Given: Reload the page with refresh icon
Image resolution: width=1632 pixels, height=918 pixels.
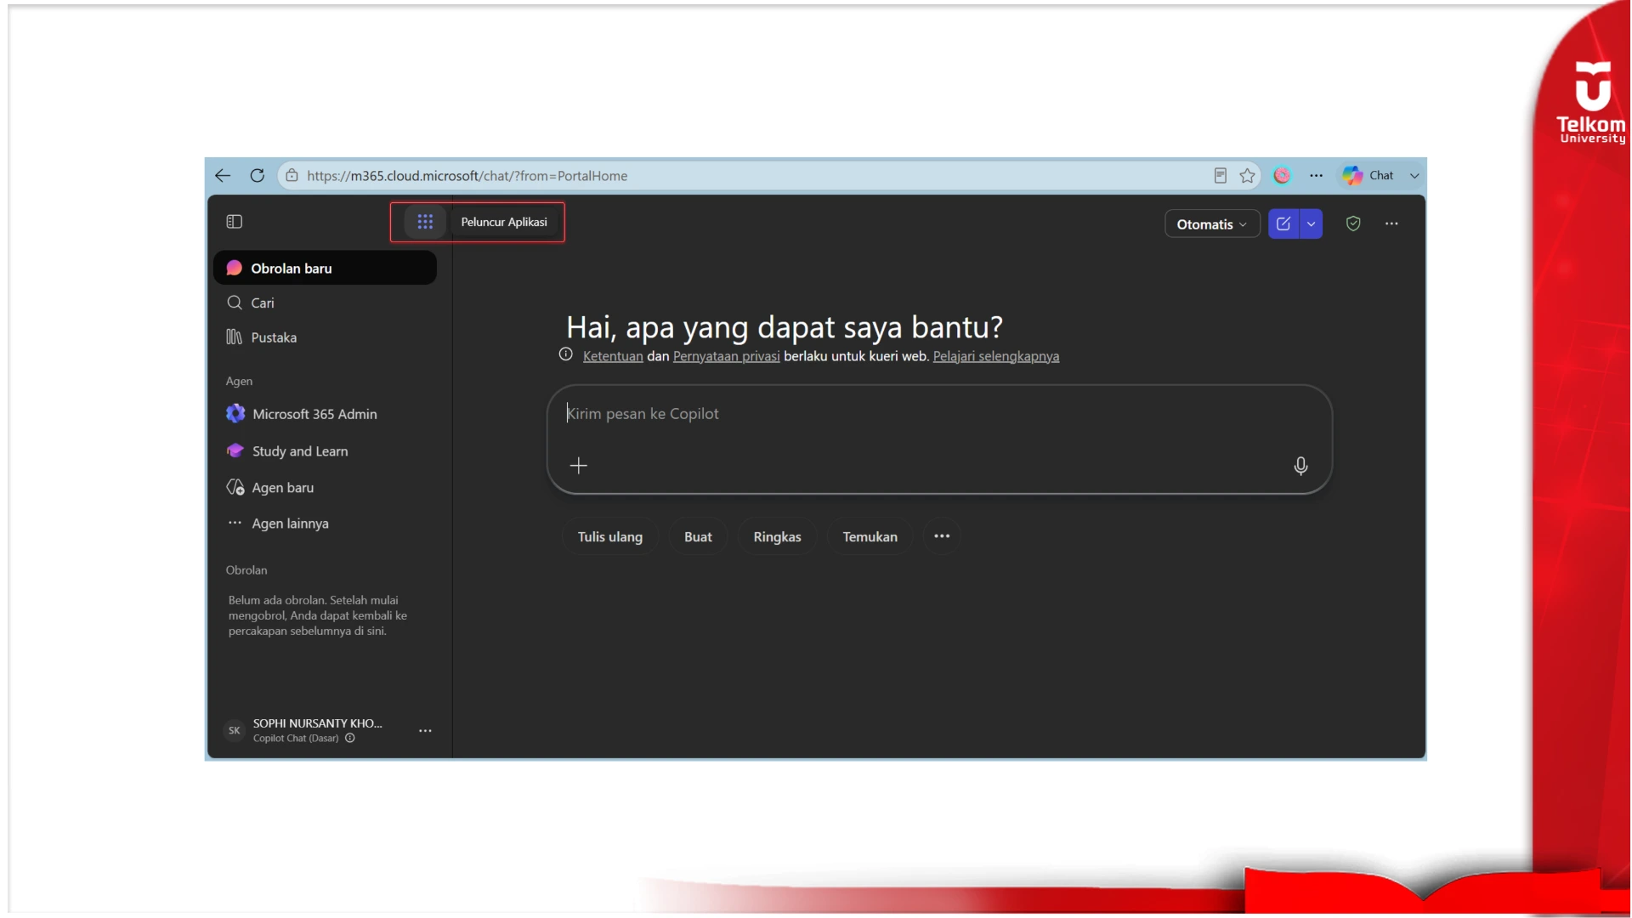Looking at the screenshot, I should point(257,176).
